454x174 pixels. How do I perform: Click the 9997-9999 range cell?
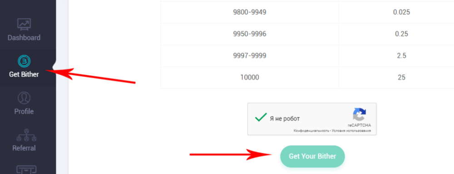[x=250, y=56]
